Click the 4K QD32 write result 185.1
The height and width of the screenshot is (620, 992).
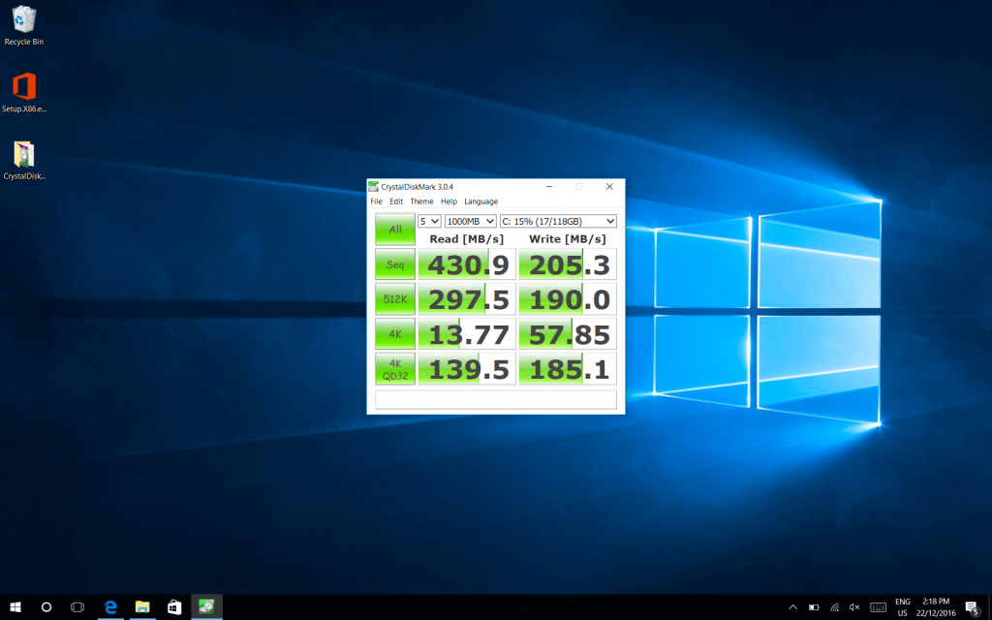pos(568,369)
